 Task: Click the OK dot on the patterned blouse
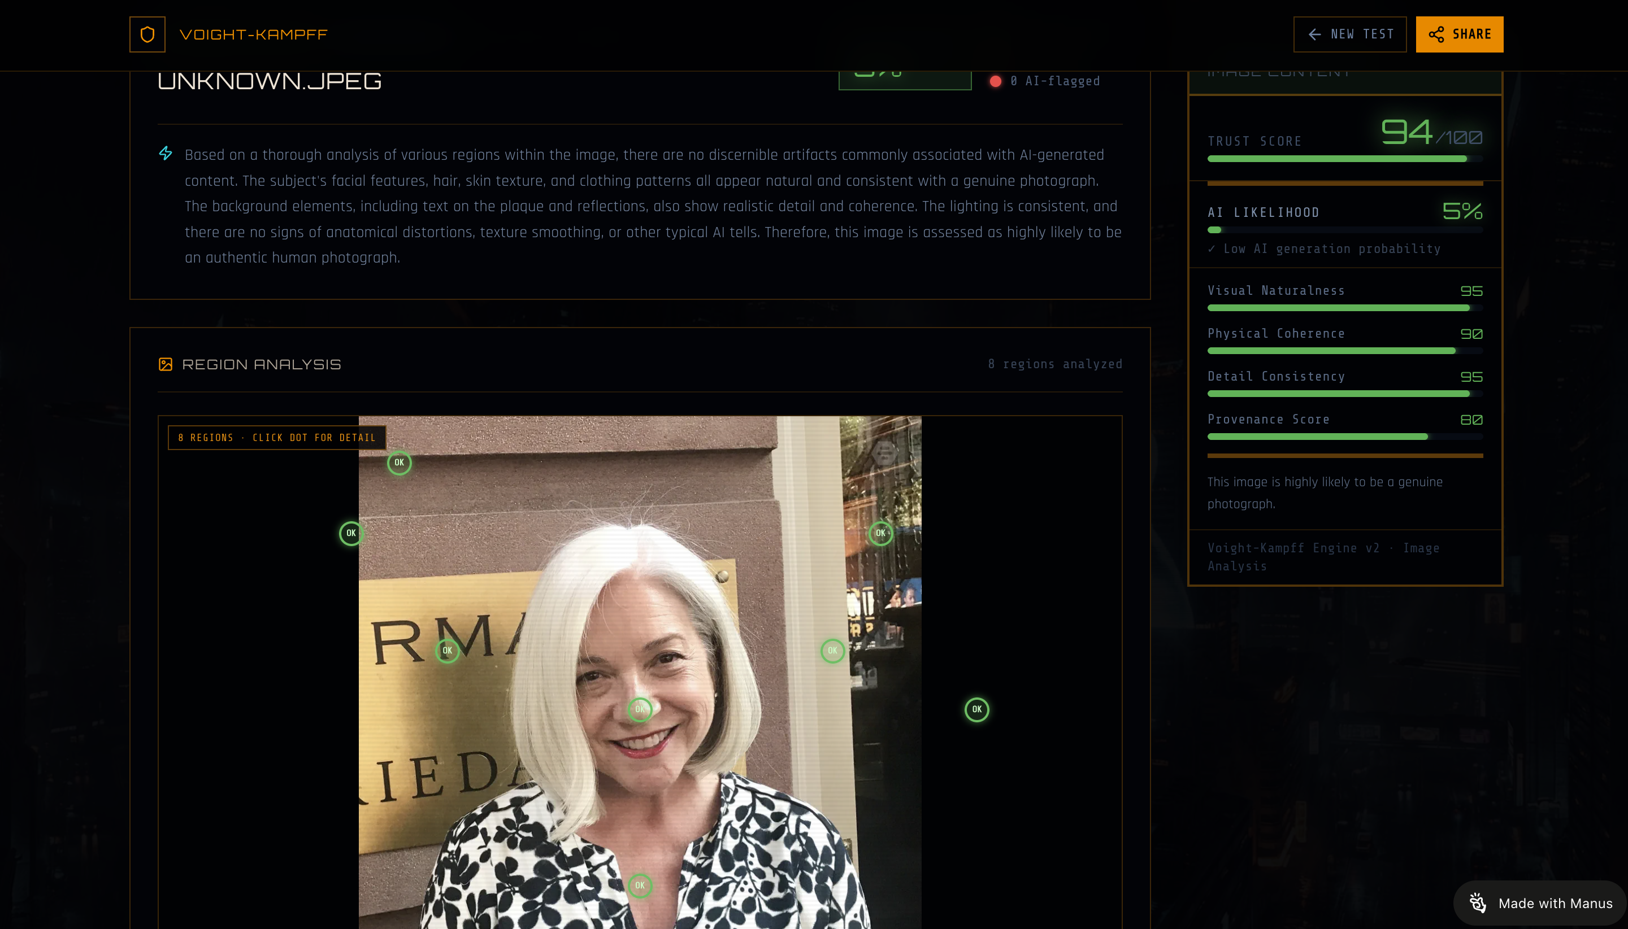coord(640,886)
